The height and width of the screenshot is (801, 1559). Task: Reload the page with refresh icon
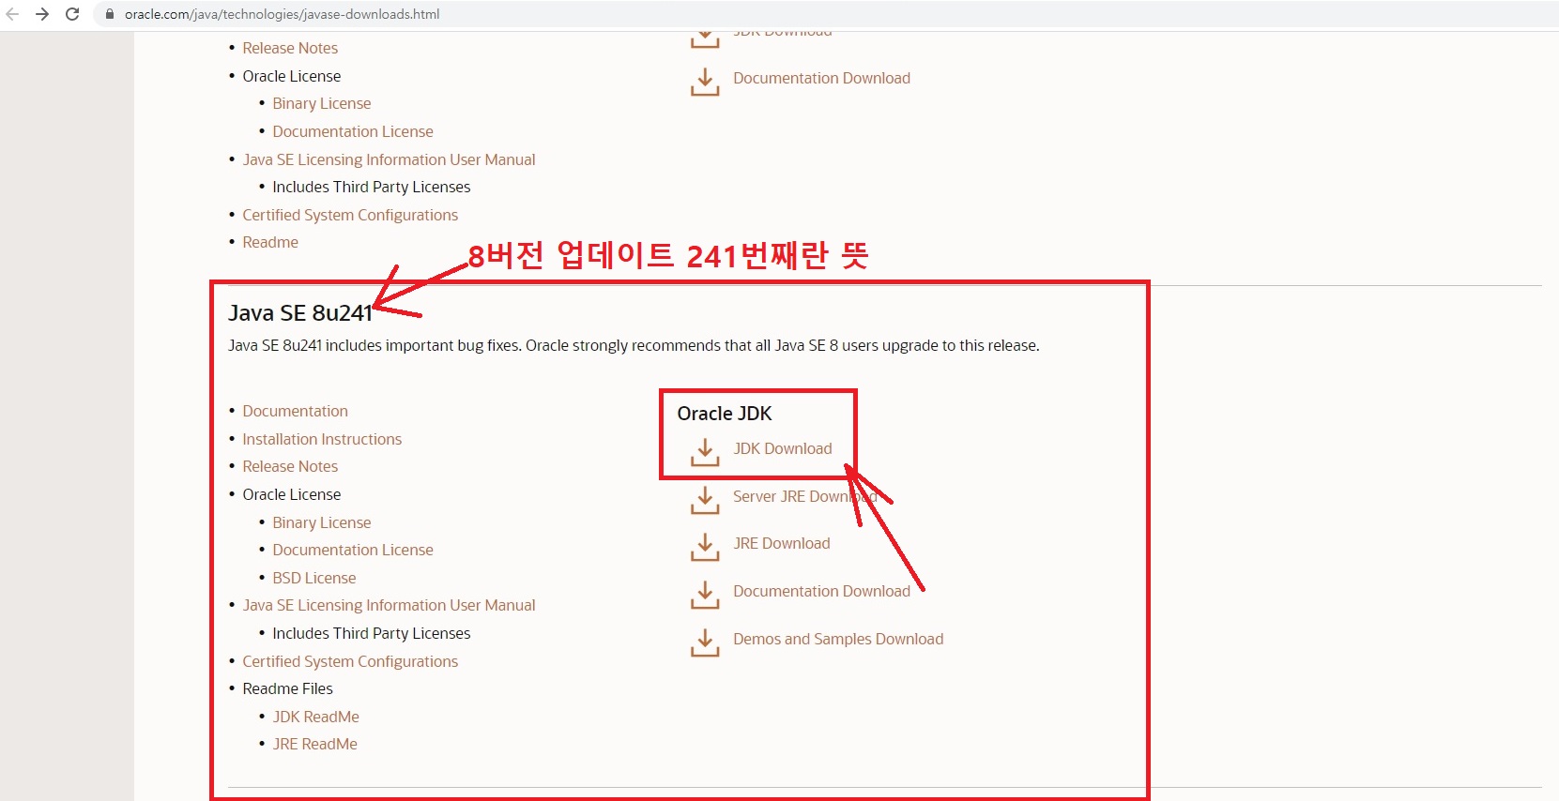pos(72,14)
